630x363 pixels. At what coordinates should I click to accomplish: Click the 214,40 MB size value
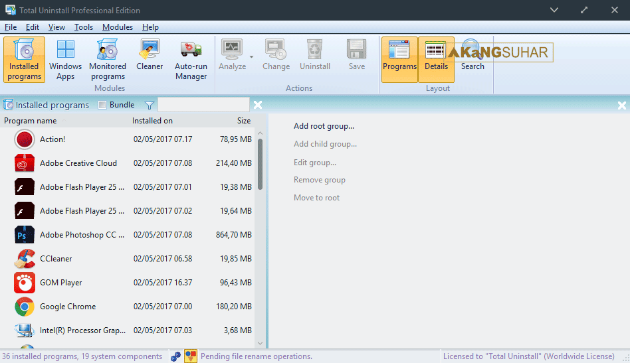pyautogui.click(x=234, y=163)
